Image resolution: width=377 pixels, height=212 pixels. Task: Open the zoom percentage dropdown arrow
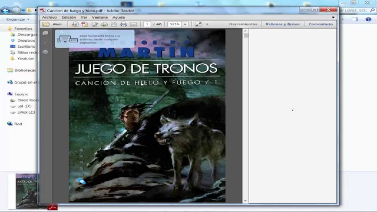185,24
